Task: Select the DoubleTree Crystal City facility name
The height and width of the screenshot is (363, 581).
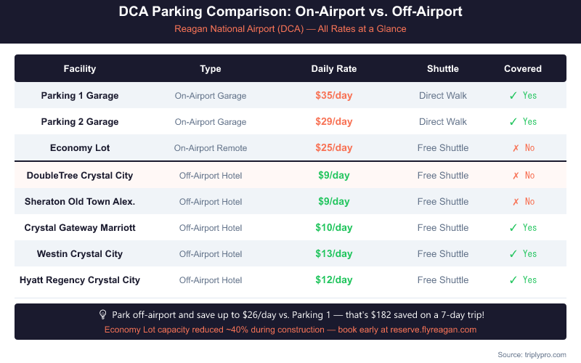Action: pos(80,176)
